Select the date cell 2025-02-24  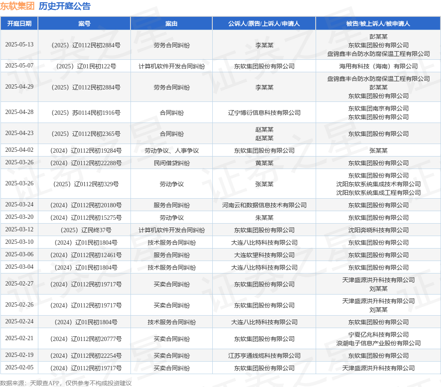19,321
